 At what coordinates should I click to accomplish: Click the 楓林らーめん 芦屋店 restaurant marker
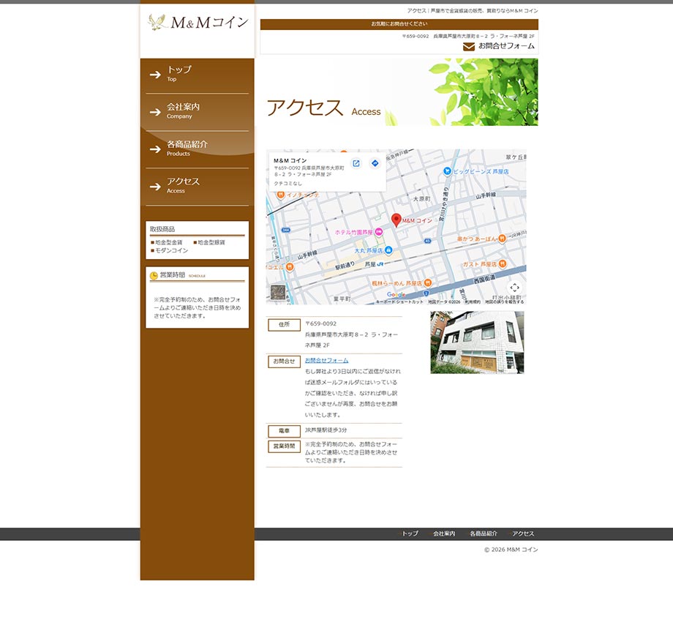(427, 283)
